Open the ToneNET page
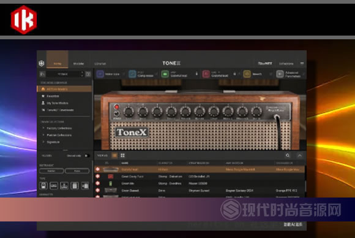 [x=265, y=63]
